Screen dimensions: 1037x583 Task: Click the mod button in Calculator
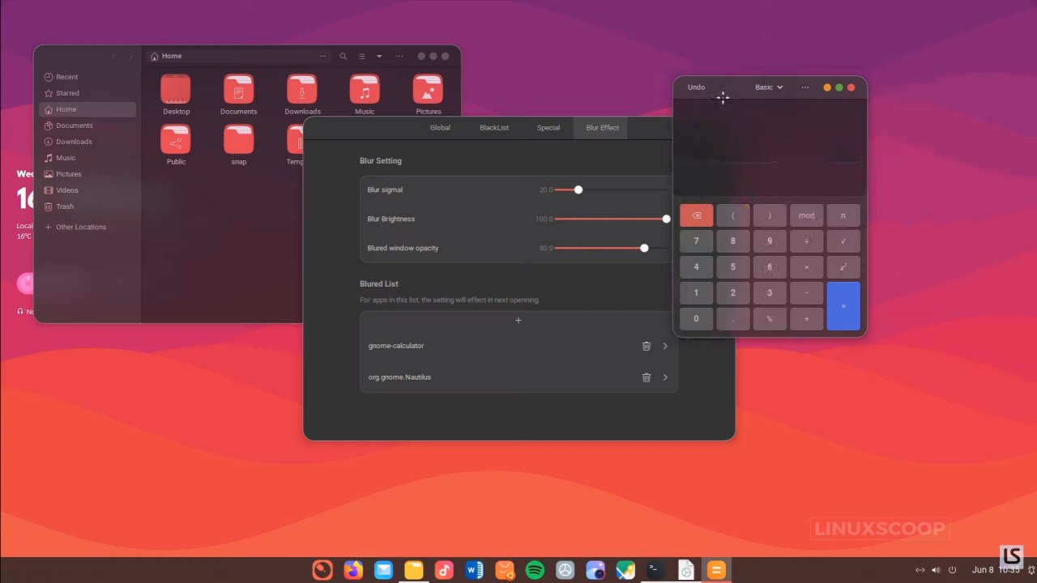807,215
